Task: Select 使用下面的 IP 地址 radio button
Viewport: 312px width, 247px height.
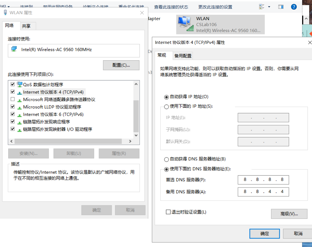Action: click(167, 107)
